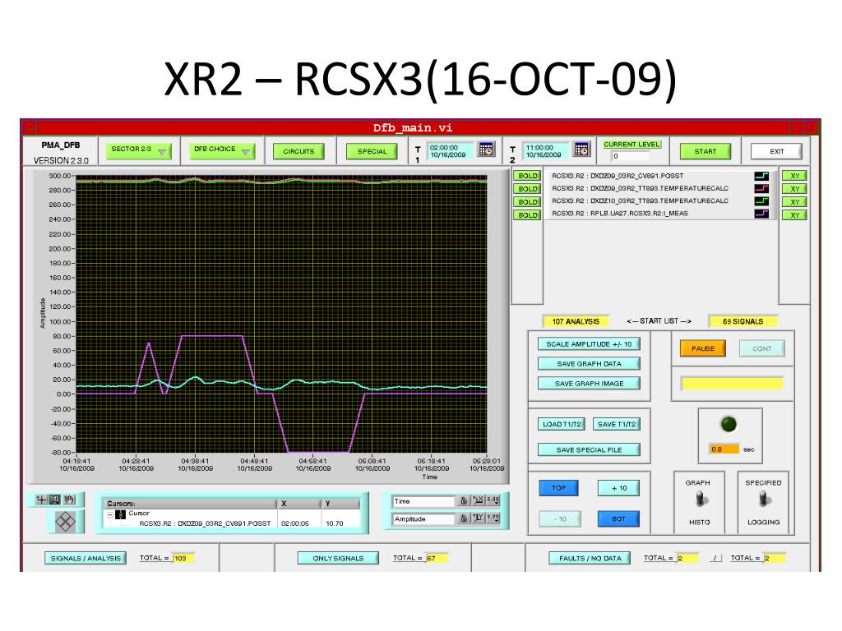Click the 69 SIGNALS button

(743, 321)
